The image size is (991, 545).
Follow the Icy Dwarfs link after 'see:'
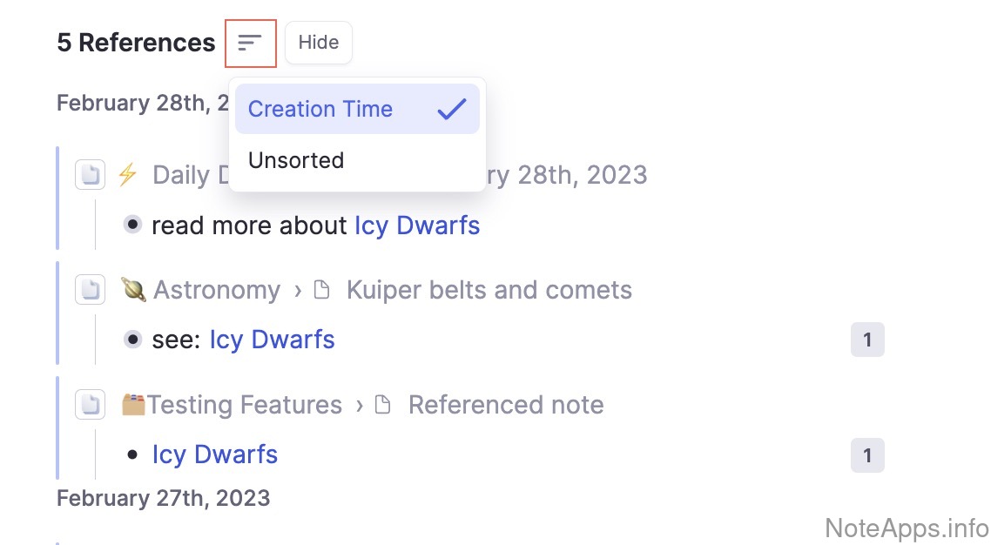pos(272,340)
